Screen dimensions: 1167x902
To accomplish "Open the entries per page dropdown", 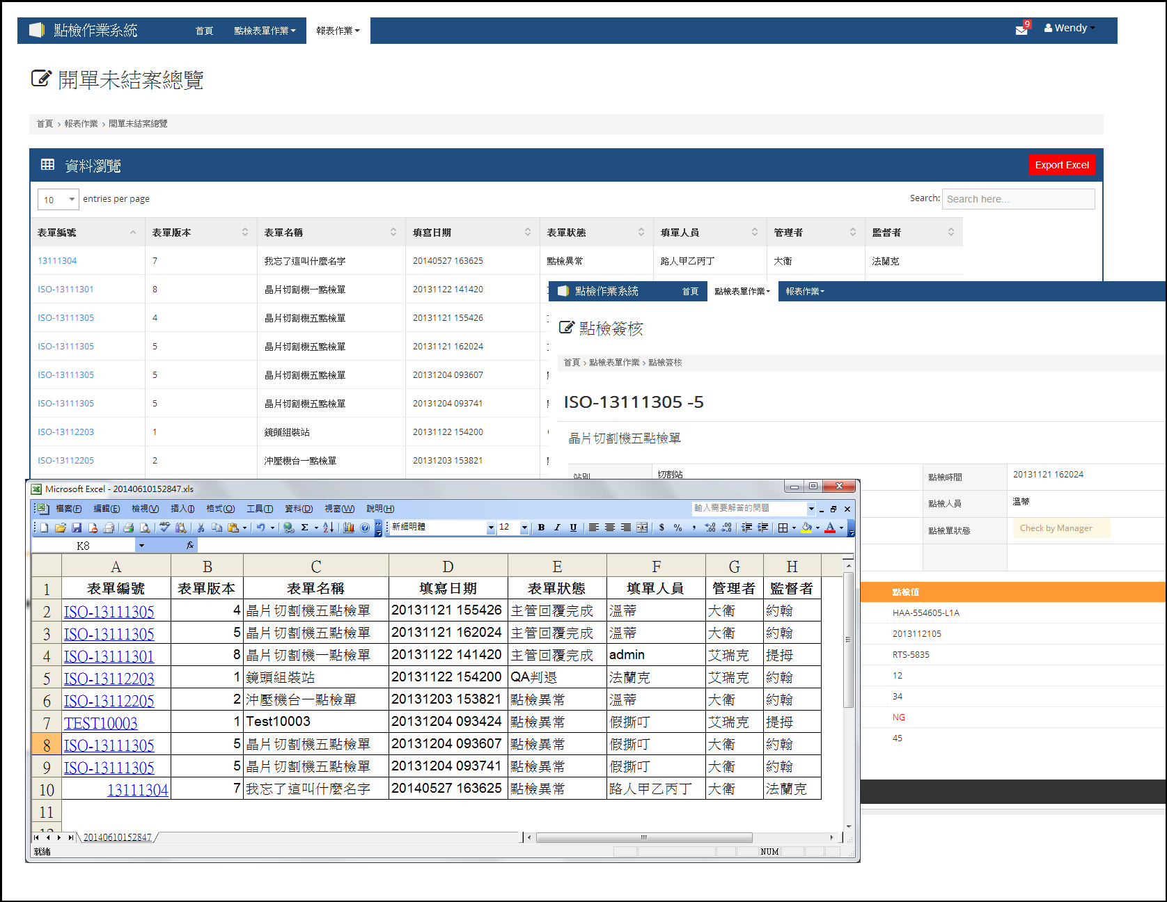I will (x=58, y=200).
